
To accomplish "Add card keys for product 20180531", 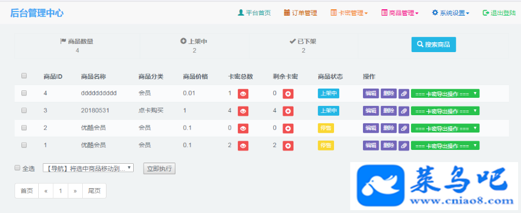I will (x=288, y=111).
